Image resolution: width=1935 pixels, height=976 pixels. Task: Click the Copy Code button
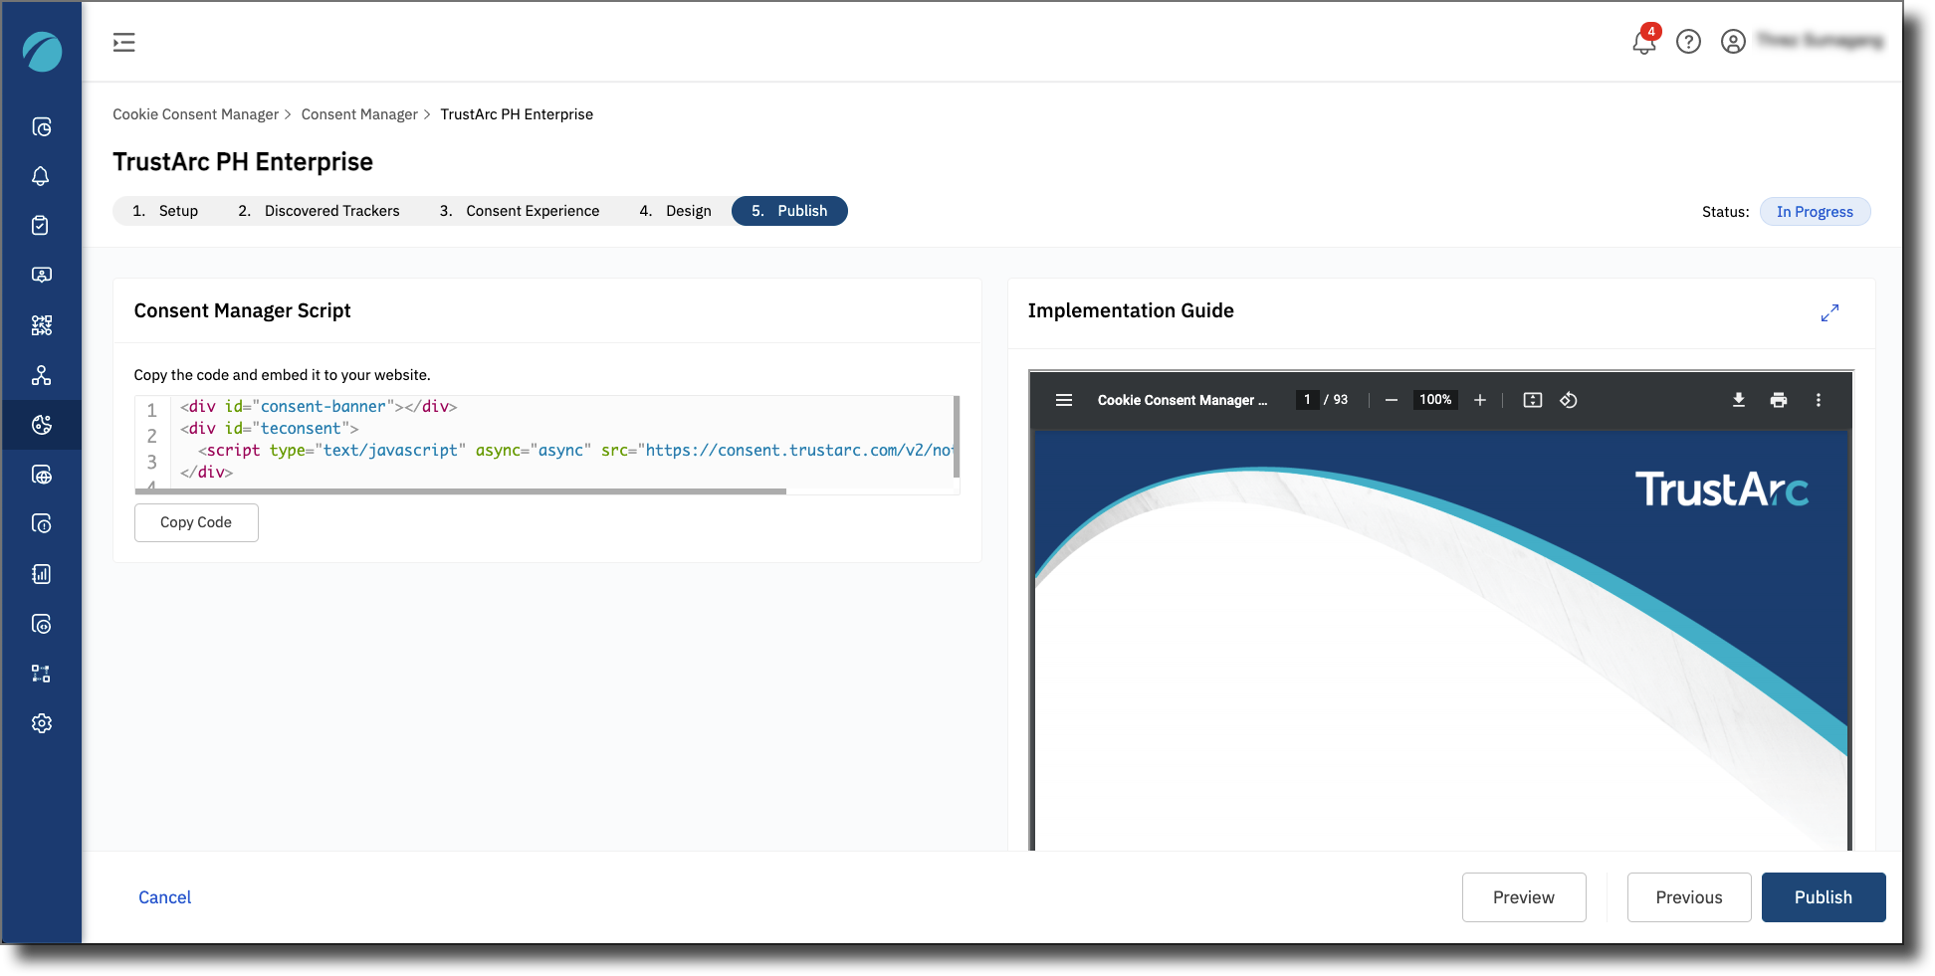coord(196,522)
